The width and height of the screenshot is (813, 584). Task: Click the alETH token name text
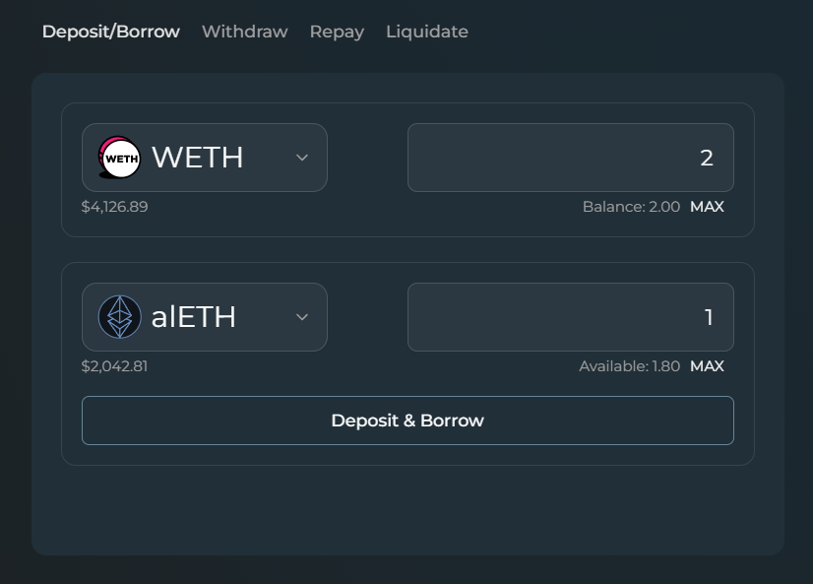(194, 317)
